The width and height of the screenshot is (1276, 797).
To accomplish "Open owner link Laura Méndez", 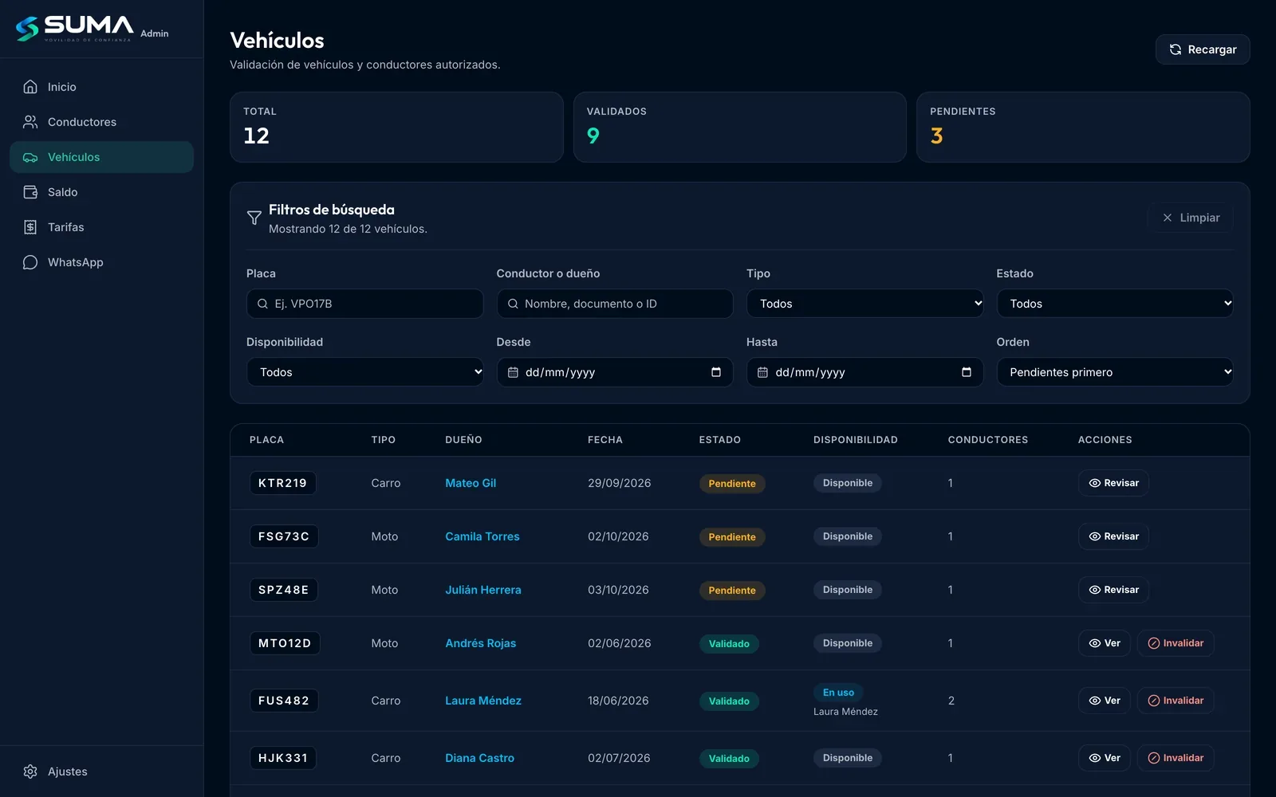I will 483,701.
